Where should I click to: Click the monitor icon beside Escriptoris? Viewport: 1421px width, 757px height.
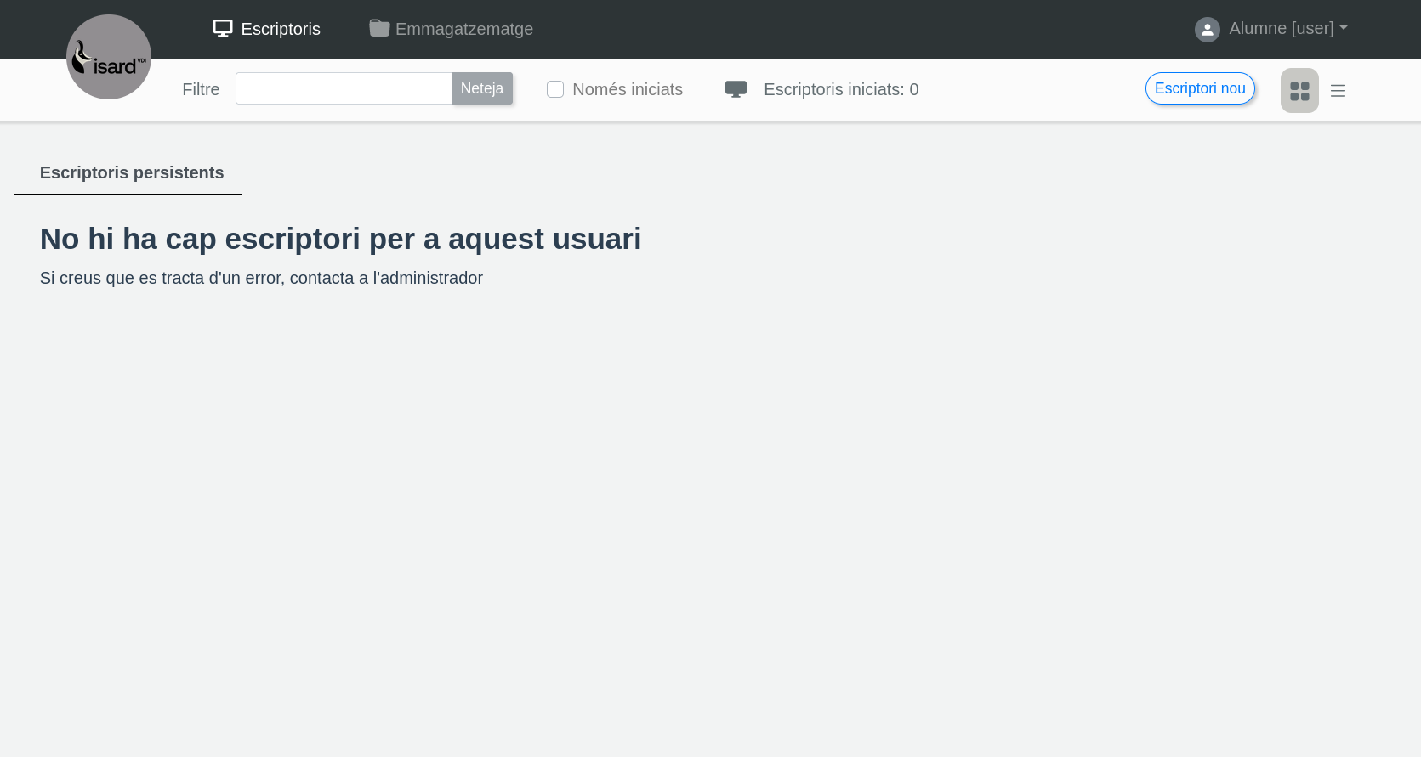click(x=223, y=29)
